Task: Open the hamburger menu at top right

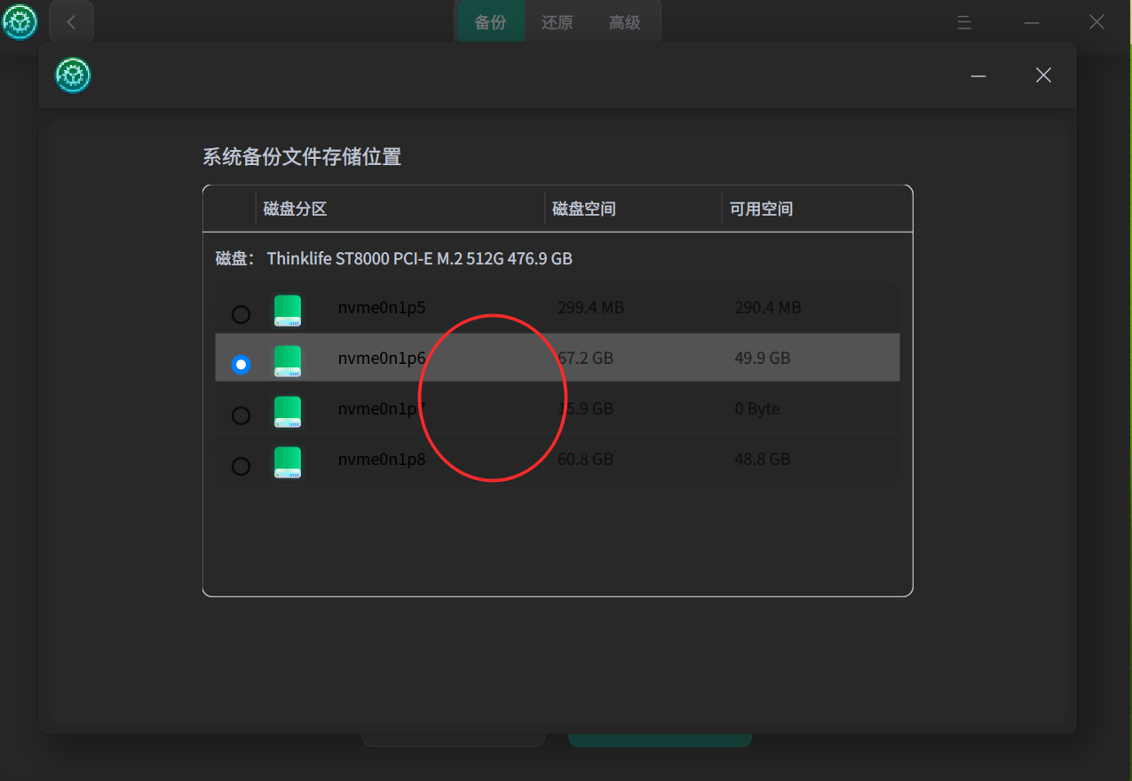Action: point(964,23)
